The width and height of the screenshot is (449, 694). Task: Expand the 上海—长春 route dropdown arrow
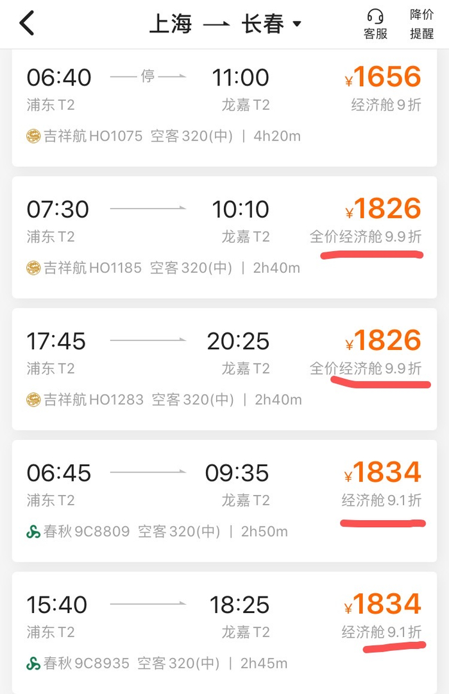point(296,25)
